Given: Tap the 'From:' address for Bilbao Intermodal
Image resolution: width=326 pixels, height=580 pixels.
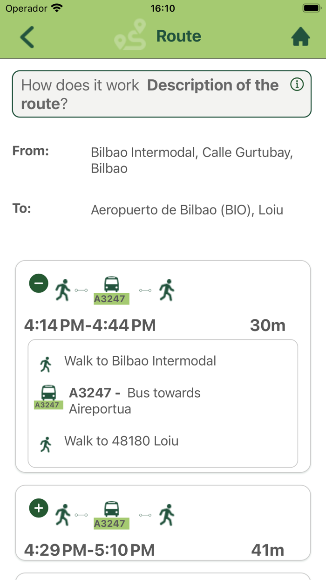Looking at the screenshot, I should coord(191,160).
